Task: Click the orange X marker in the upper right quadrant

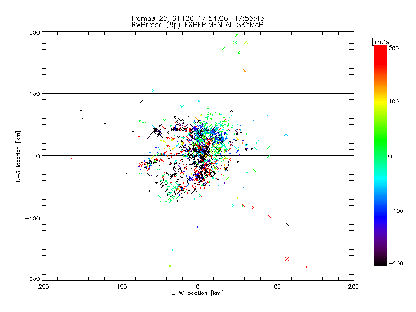Action: (x=245, y=71)
